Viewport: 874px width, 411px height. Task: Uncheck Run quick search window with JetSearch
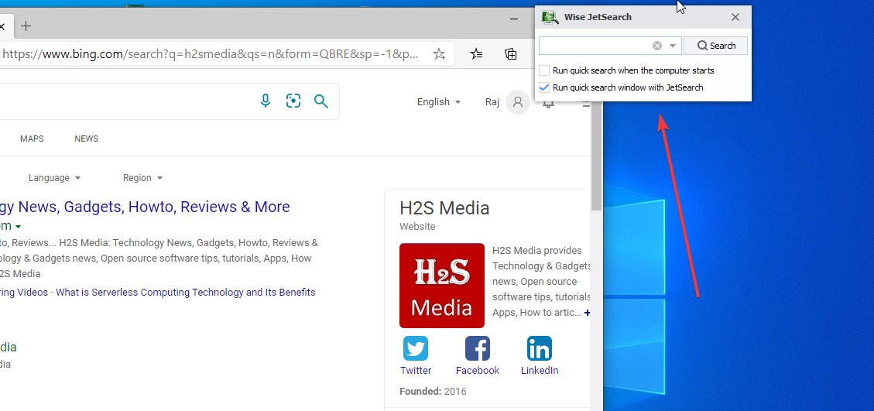coord(544,87)
